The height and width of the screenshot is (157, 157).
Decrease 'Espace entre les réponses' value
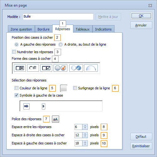click(x=85, y=128)
